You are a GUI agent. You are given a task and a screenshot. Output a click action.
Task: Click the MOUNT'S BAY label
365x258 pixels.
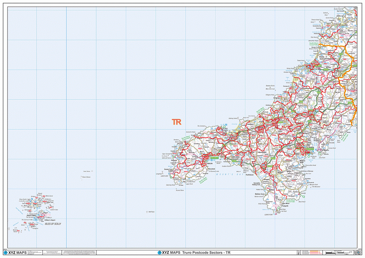click(230, 174)
